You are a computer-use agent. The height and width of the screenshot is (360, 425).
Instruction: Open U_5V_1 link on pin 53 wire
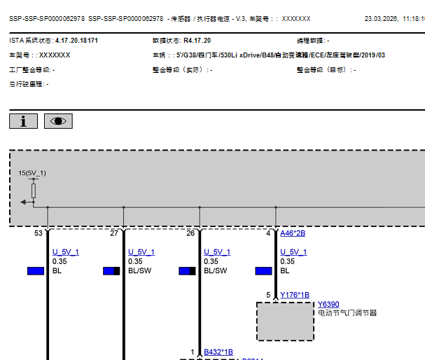point(66,252)
